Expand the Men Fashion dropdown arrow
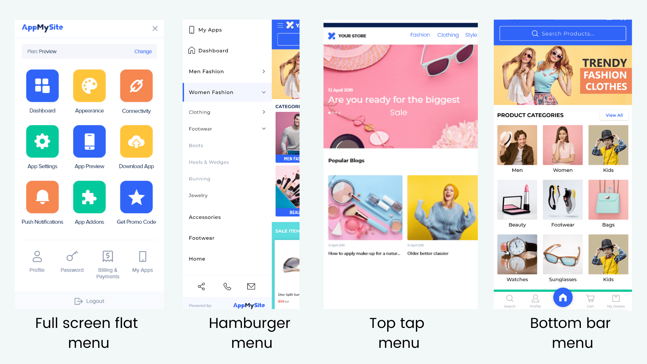The image size is (647, 364). [264, 71]
